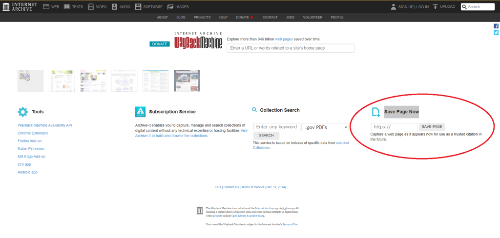Click the footer Internet Archive building icon
This screenshot has width=500, height=238.
tap(200, 210)
